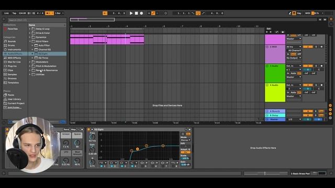This screenshot has height=188, width=335.
Task: Open 2 MIDI track All Ins dropdown
Action: [294, 46]
